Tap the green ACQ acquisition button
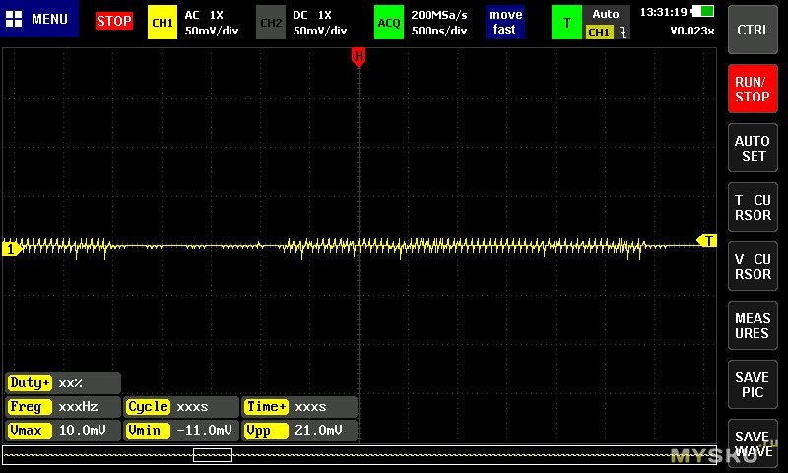The image size is (788, 473). [388, 23]
